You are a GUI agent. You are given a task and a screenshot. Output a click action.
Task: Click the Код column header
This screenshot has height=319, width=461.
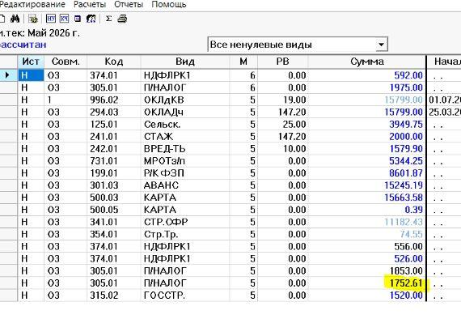114,62
